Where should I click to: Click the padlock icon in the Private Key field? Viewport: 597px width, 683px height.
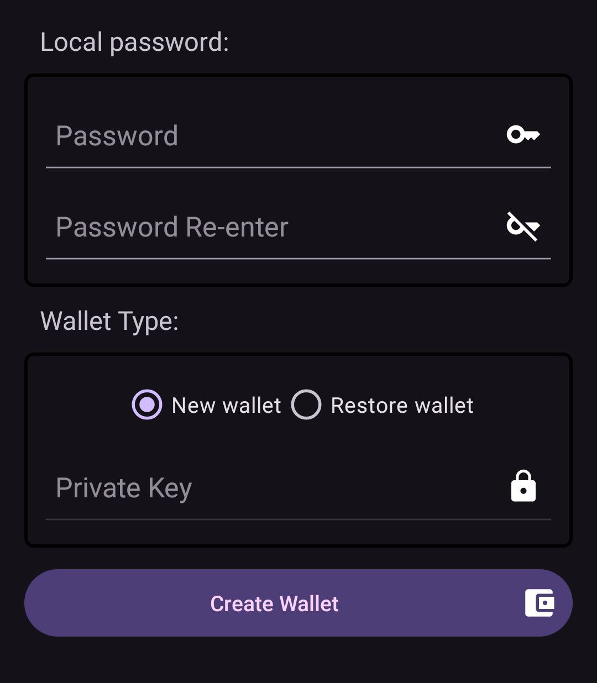point(523,486)
